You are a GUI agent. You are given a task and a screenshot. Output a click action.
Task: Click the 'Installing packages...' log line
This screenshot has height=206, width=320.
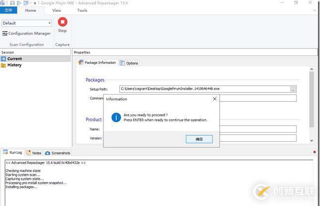[21, 187]
